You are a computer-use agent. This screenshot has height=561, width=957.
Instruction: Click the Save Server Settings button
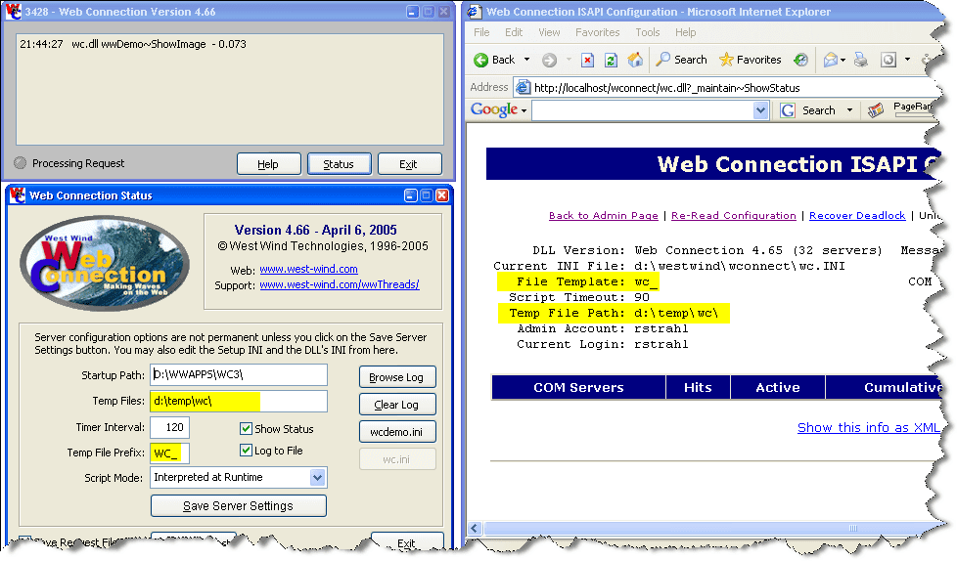pos(238,506)
